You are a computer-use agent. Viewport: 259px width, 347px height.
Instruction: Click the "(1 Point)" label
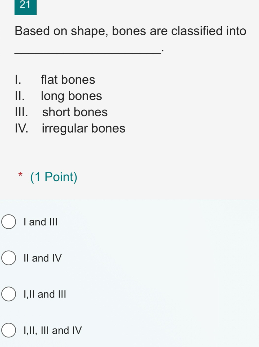click(x=53, y=177)
